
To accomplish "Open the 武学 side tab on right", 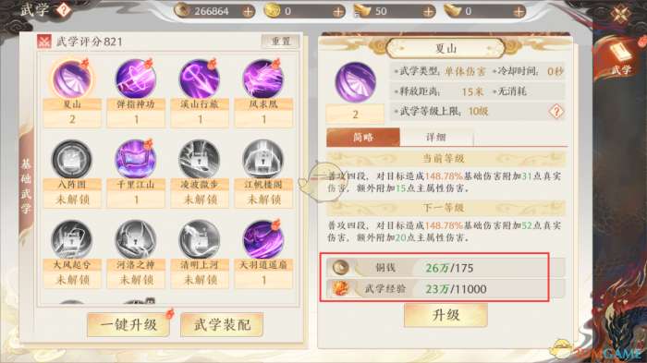I will point(620,58).
